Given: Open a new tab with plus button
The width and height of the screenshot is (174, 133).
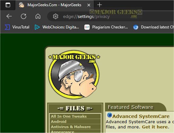Looking at the screenshot, I should point(99,5).
